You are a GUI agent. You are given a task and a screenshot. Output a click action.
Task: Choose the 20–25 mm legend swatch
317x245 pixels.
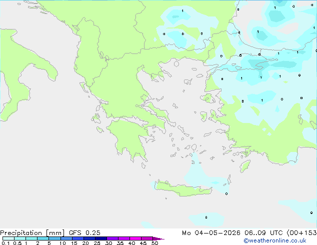point(89,238)
